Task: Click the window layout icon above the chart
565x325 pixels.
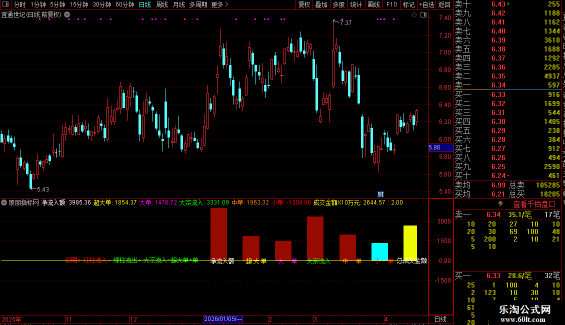Action: pyautogui.click(x=423, y=15)
